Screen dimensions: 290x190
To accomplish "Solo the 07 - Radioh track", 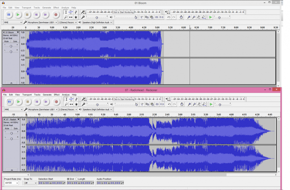I will 16,128.
